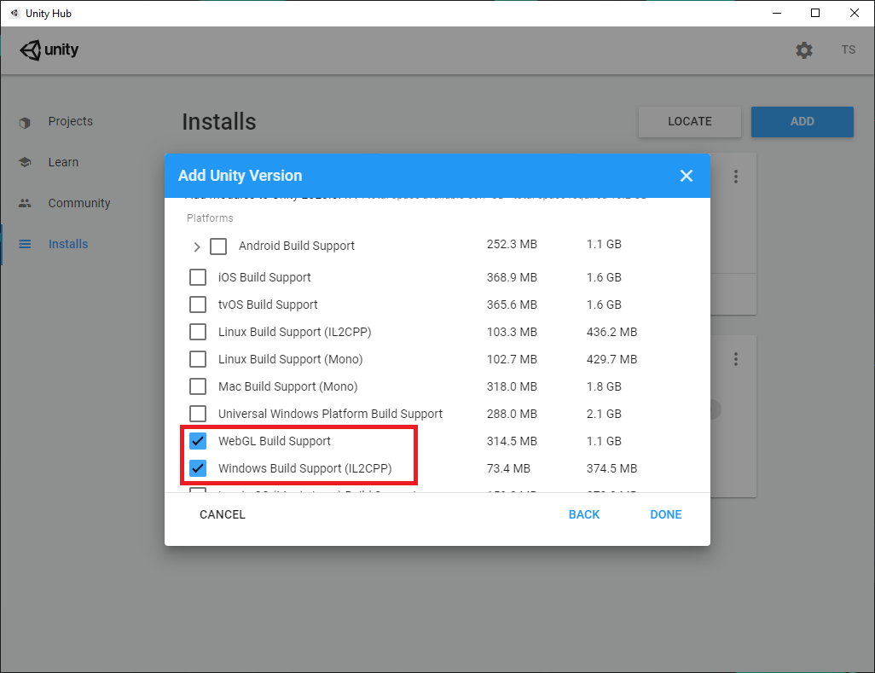This screenshot has width=875, height=673.
Task: Click the WebGL Build Support label
Action: click(x=274, y=441)
